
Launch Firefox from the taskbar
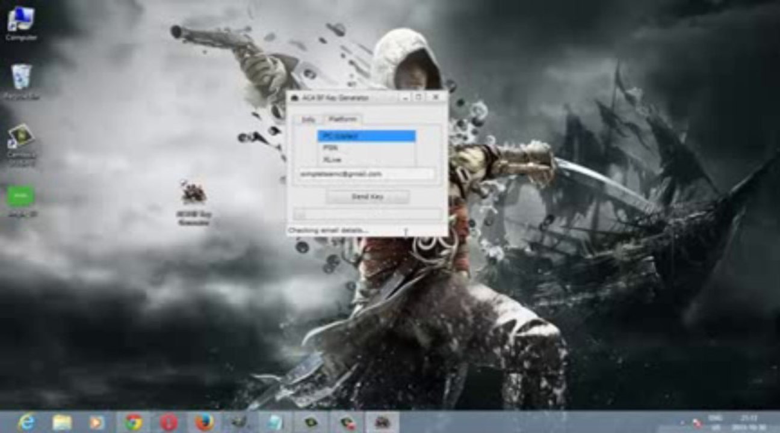pyautogui.click(x=205, y=422)
